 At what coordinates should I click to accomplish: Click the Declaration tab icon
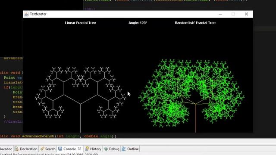point(16,149)
